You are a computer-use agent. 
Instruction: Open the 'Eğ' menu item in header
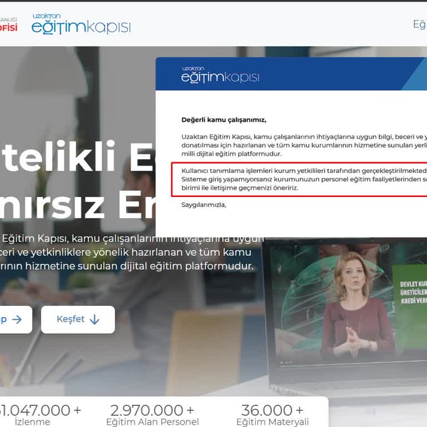click(420, 24)
